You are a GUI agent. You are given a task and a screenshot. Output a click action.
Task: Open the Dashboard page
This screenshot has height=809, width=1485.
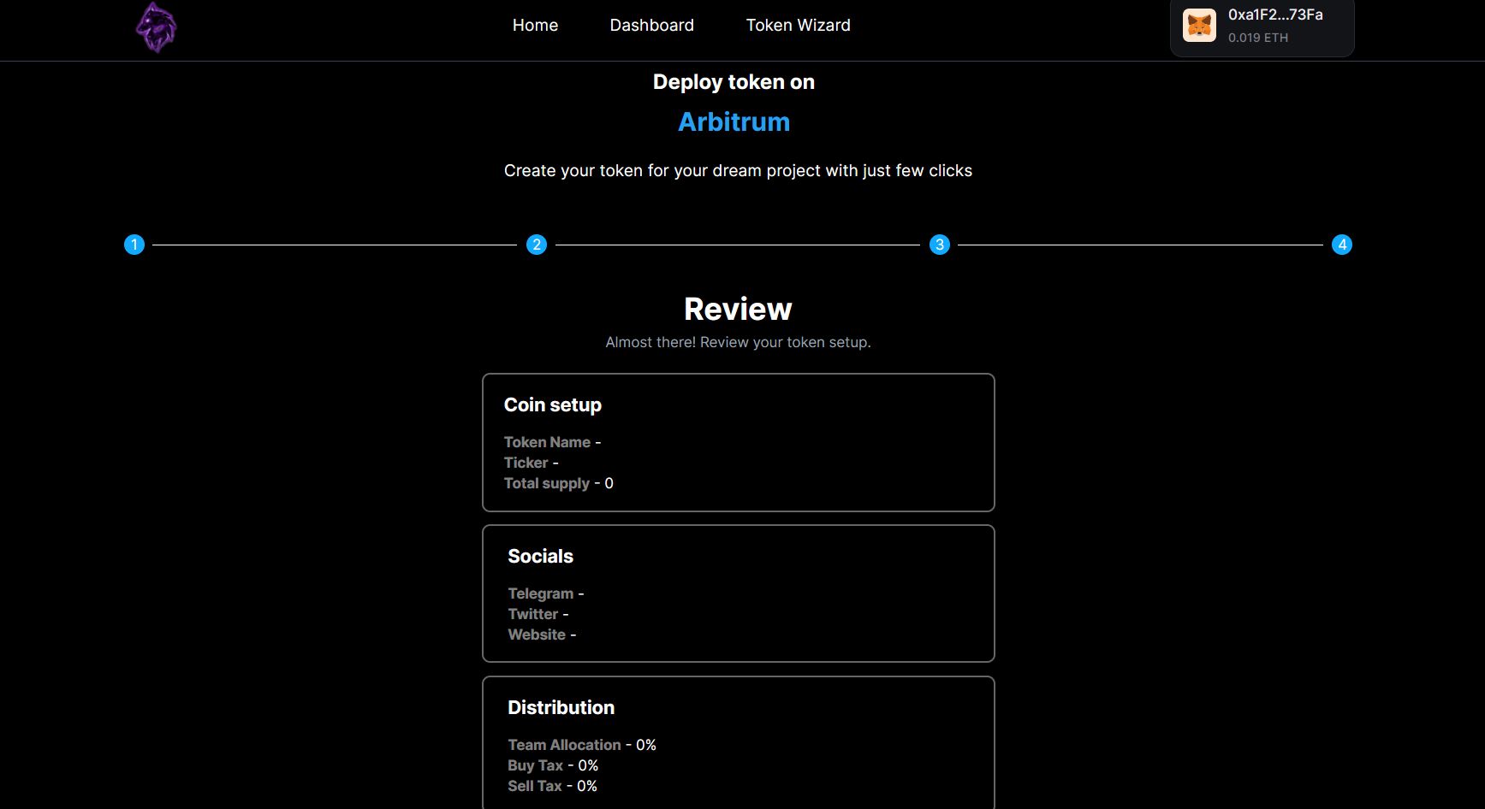point(651,26)
